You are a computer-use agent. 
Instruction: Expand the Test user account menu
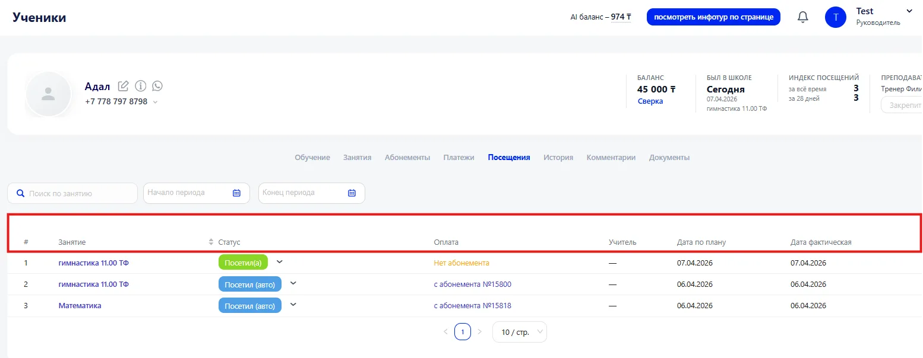pyautogui.click(x=909, y=11)
